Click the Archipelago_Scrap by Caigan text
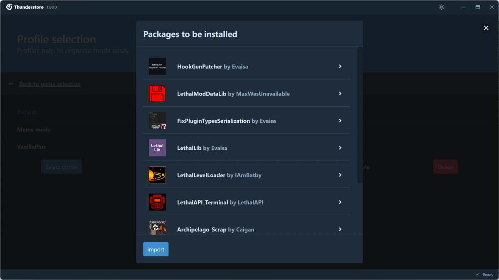This screenshot has height=280, width=499. (216, 229)
